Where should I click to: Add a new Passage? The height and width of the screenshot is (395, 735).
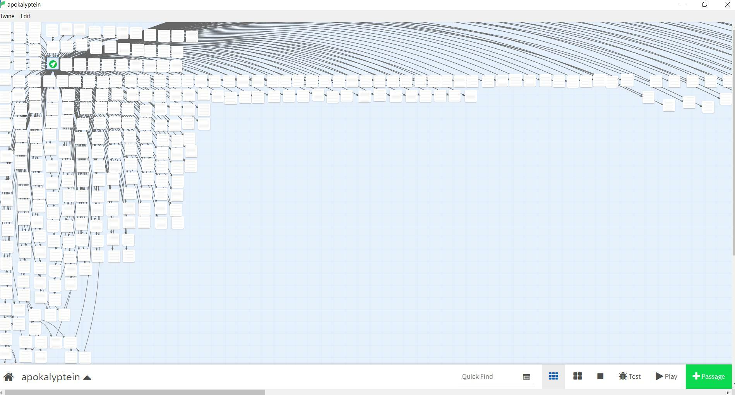(708, 376)
